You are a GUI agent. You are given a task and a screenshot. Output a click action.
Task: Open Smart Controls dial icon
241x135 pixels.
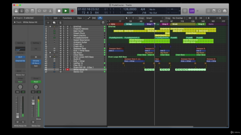(39, 11)
